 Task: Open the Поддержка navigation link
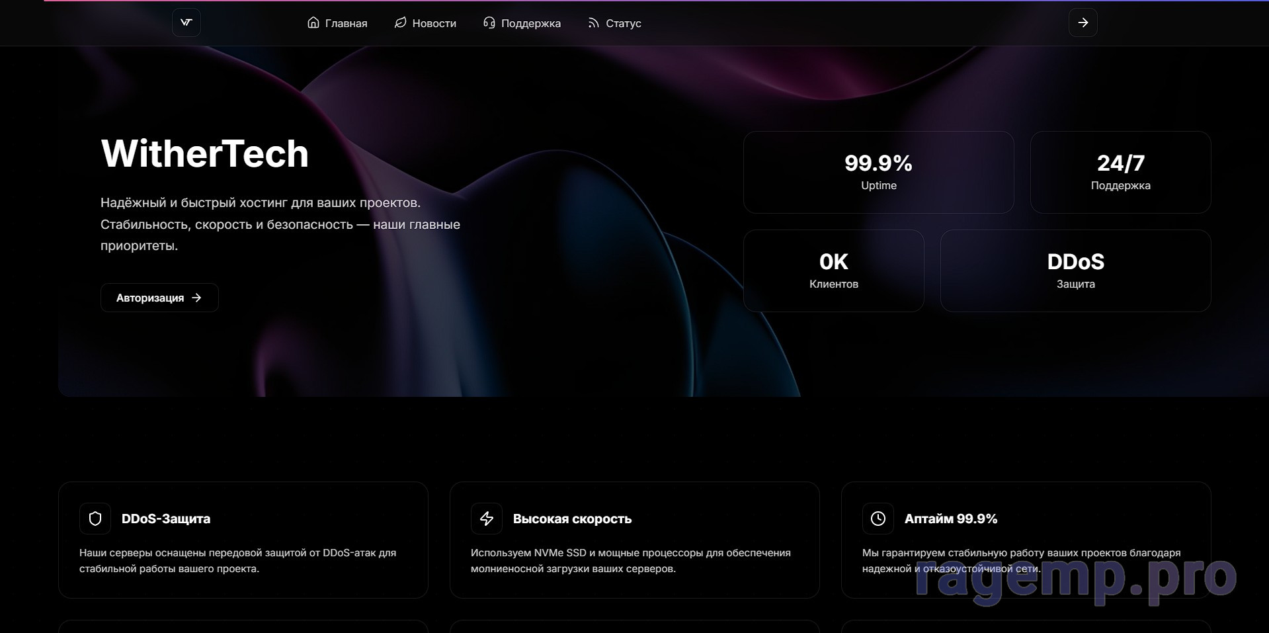click(530, 23)
